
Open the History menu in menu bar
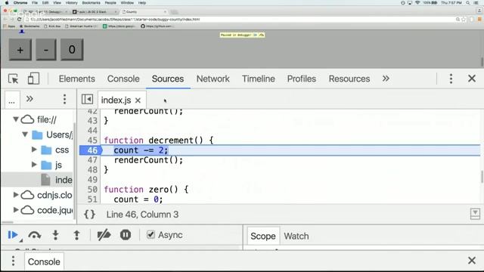71,3
